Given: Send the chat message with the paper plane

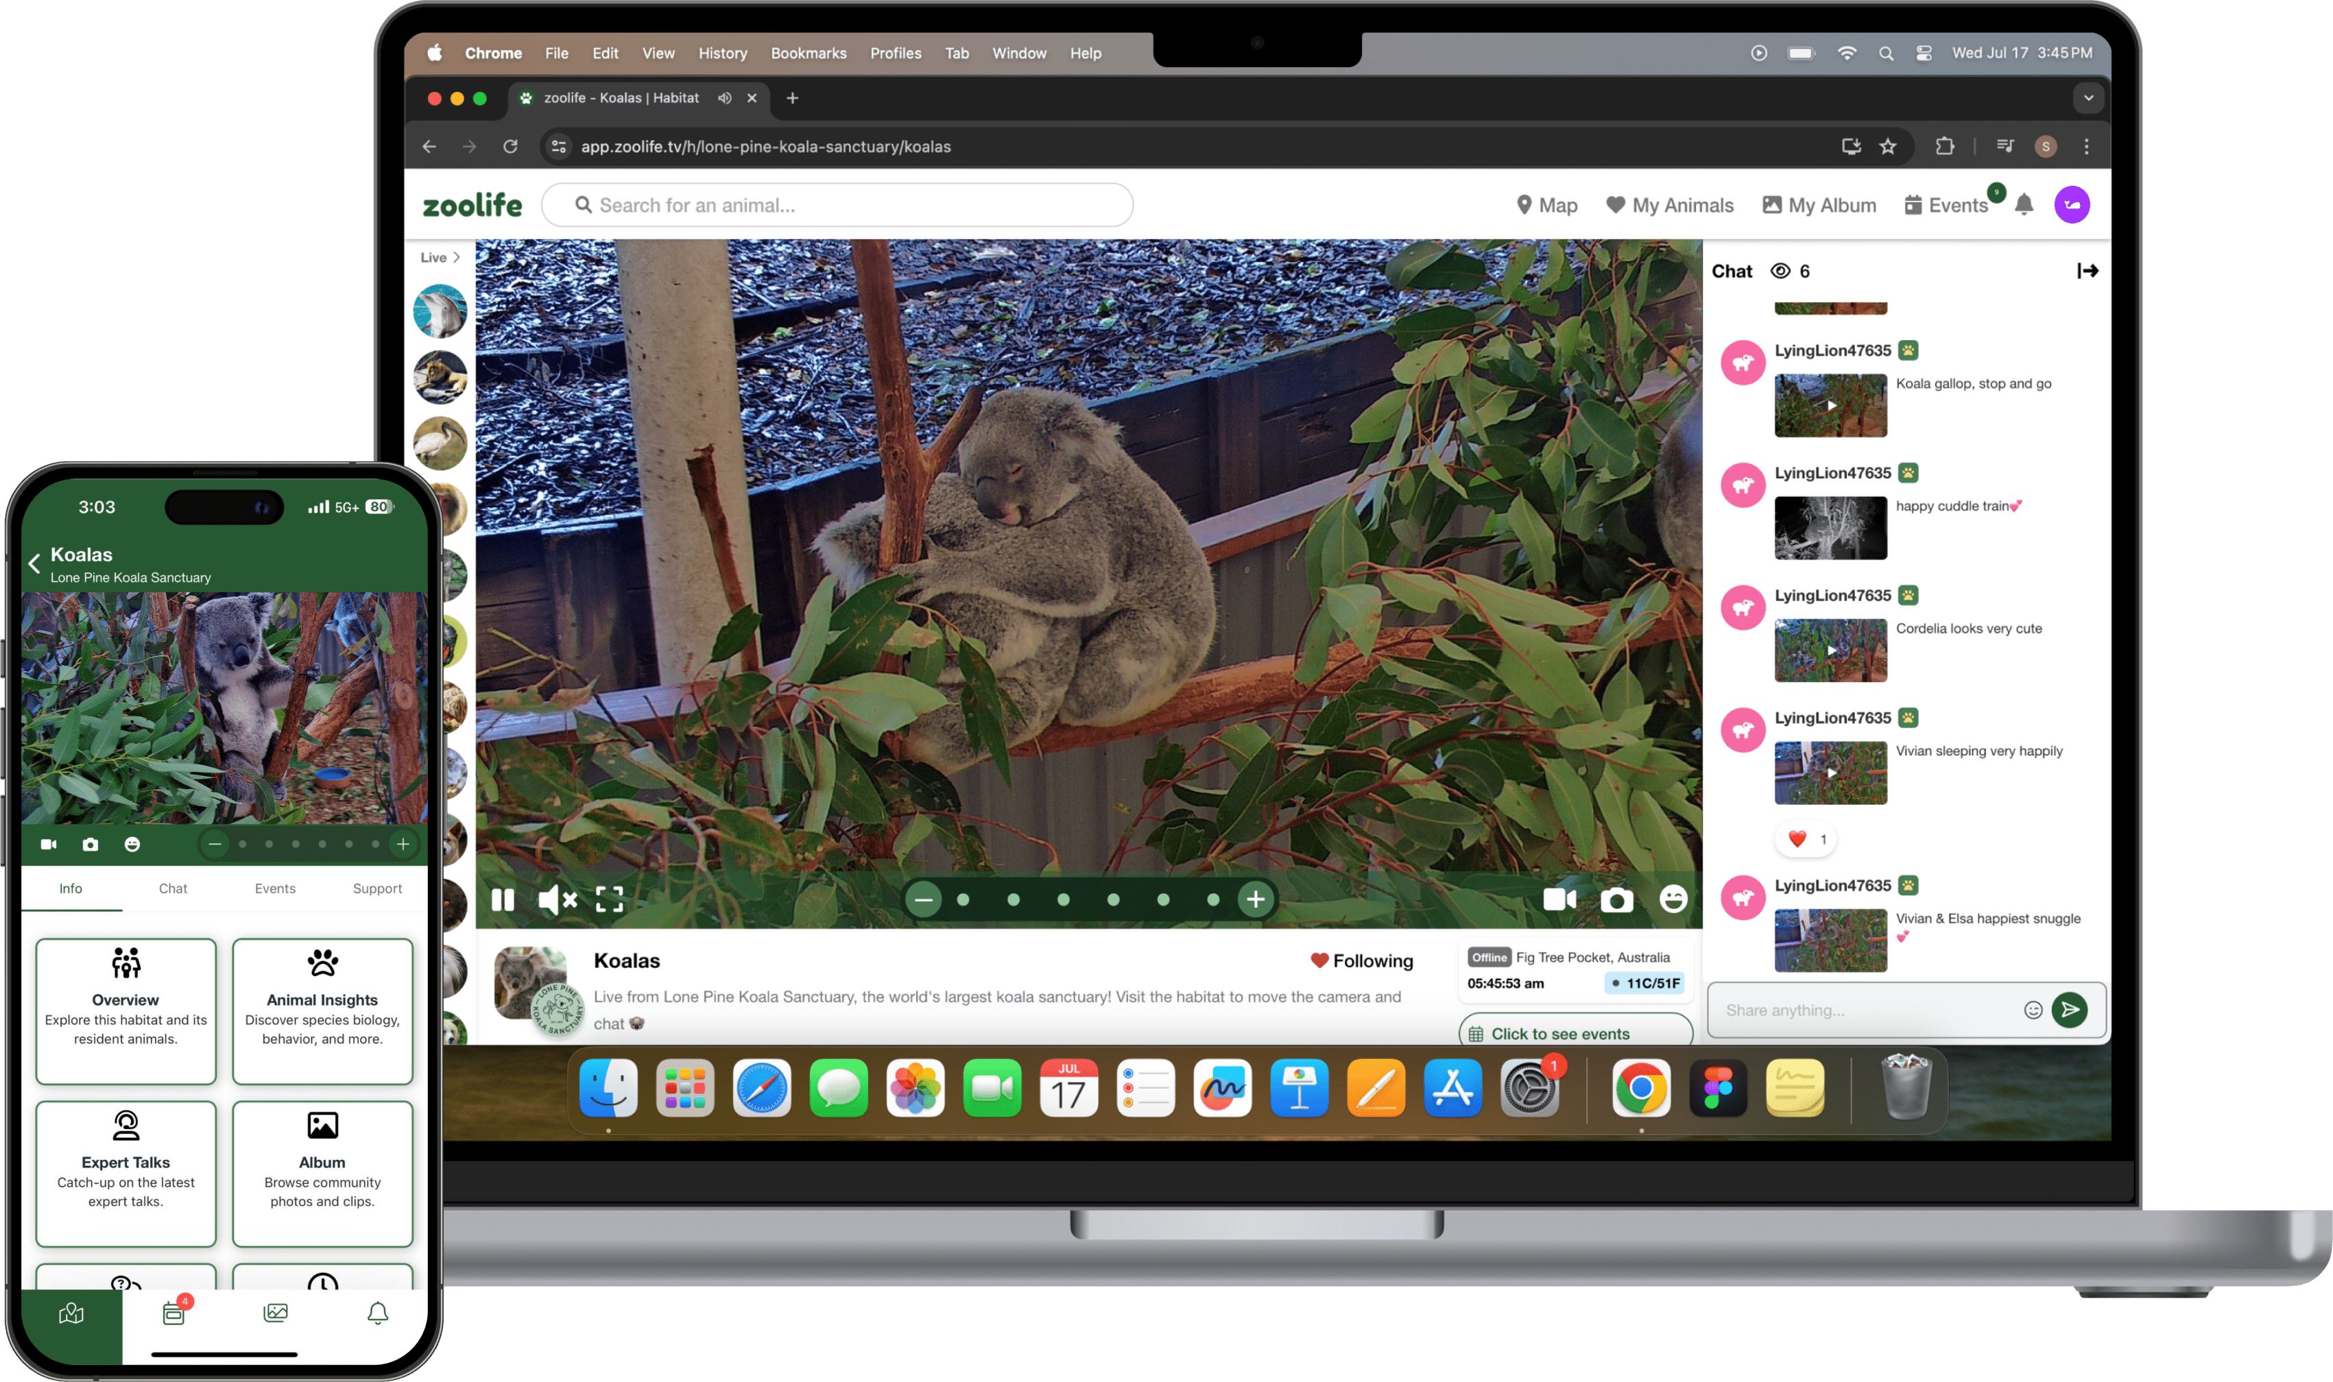Looking at the screenshot, I should tap(2070, 1010).
